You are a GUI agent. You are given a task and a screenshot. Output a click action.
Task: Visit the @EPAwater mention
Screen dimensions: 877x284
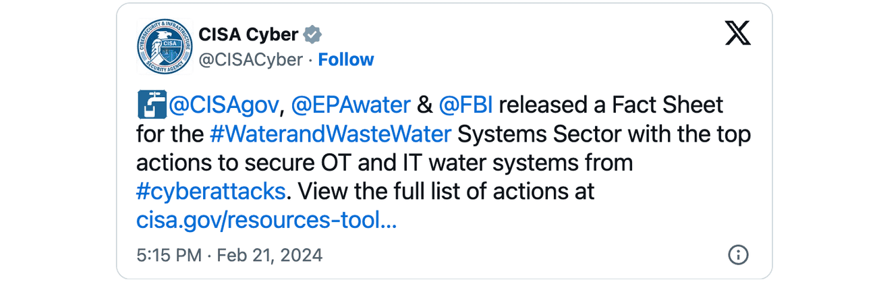click(x=351, y=105)
